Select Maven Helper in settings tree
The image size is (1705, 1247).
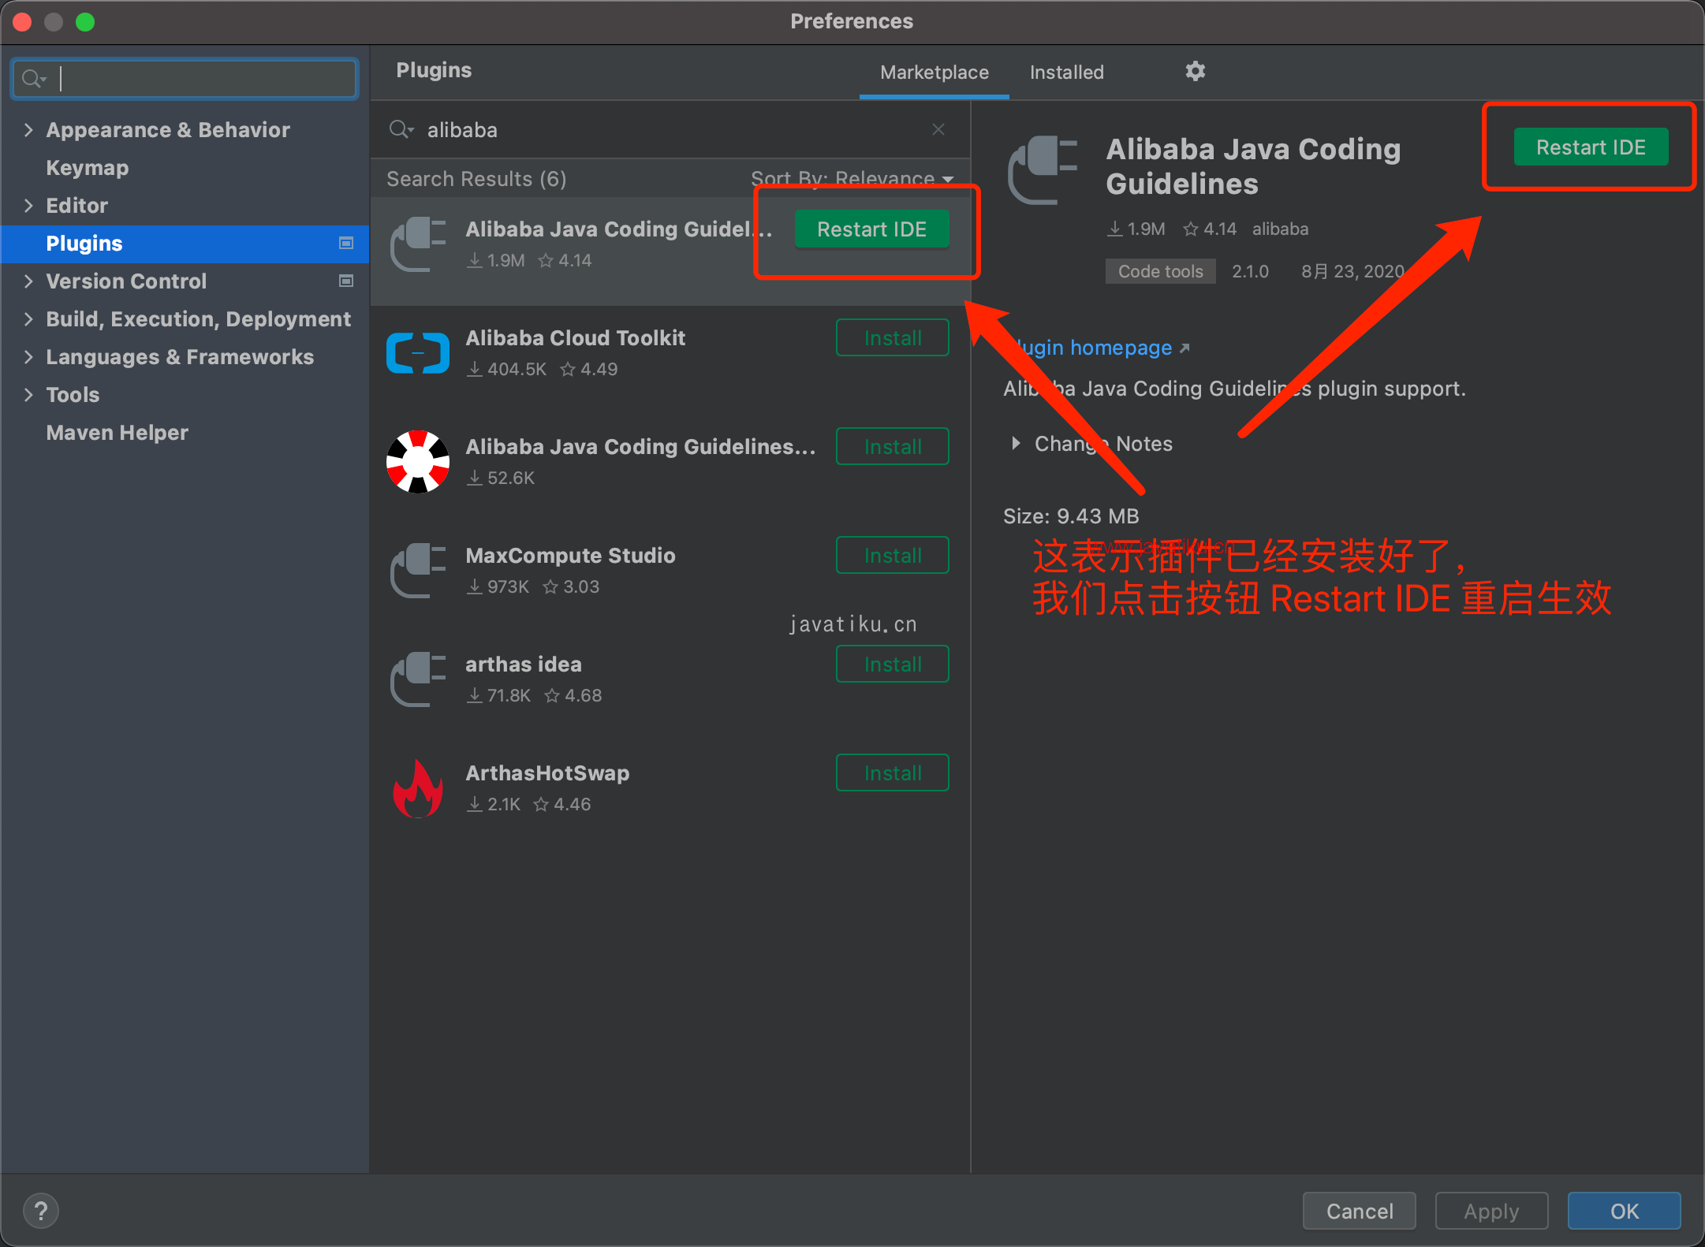click(117, 432)
